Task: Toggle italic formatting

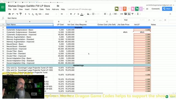Action: click(75, 14)
